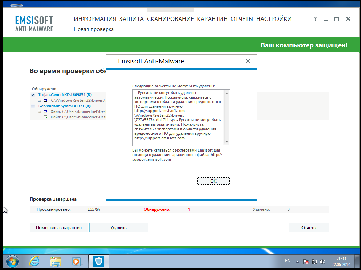Click the Emsisoft shield taskbar icon
This screenshot has width=361, height=270.
tap(99, 262)
